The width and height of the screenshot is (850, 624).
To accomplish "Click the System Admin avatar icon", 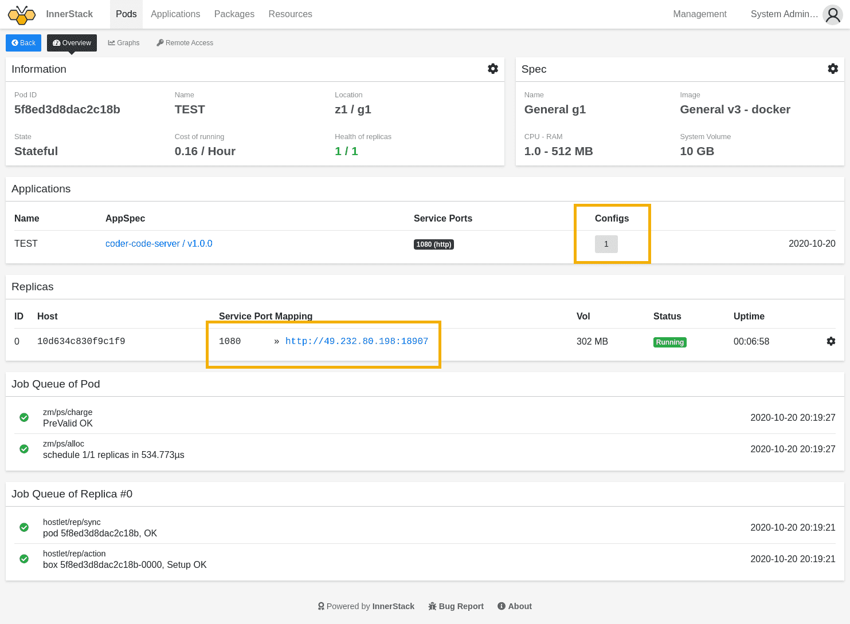I will (832, 14).
